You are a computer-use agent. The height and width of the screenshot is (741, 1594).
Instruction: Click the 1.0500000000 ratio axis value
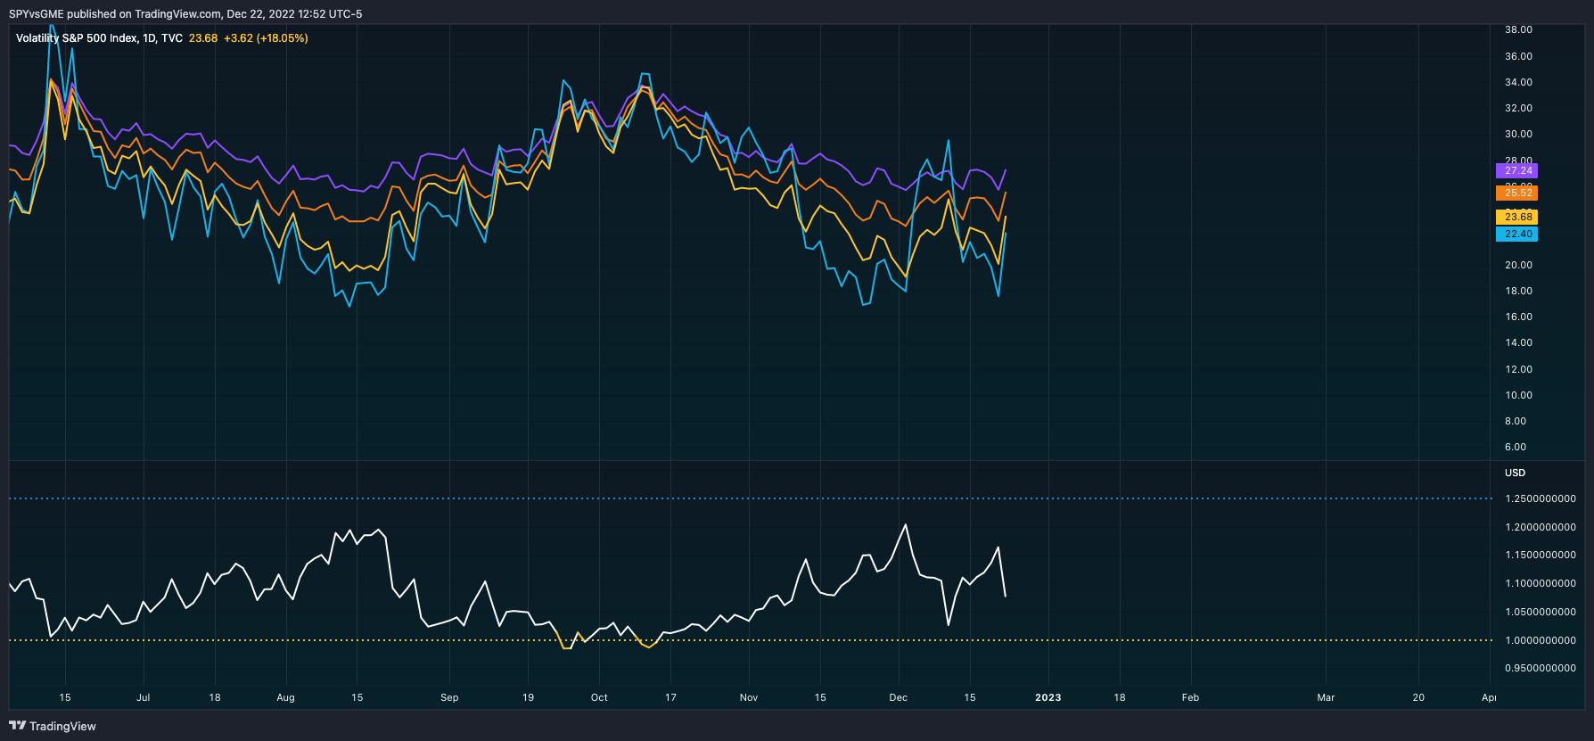[x=1541, y=612]
